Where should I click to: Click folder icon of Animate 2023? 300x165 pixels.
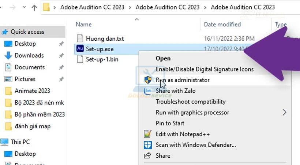click(8, 91)
